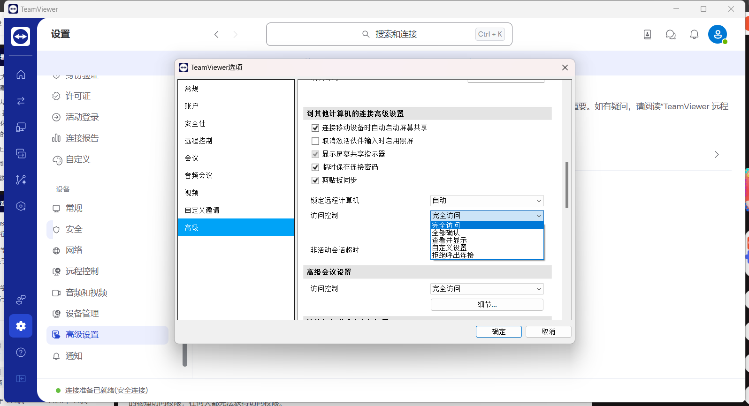Open the Remote Support arrows icon
749x406 pixels.
pos(21,101)
